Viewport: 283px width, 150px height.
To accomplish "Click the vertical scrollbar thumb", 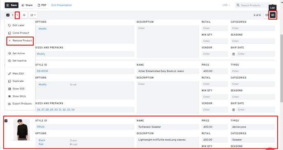I will tap(281, 68).
